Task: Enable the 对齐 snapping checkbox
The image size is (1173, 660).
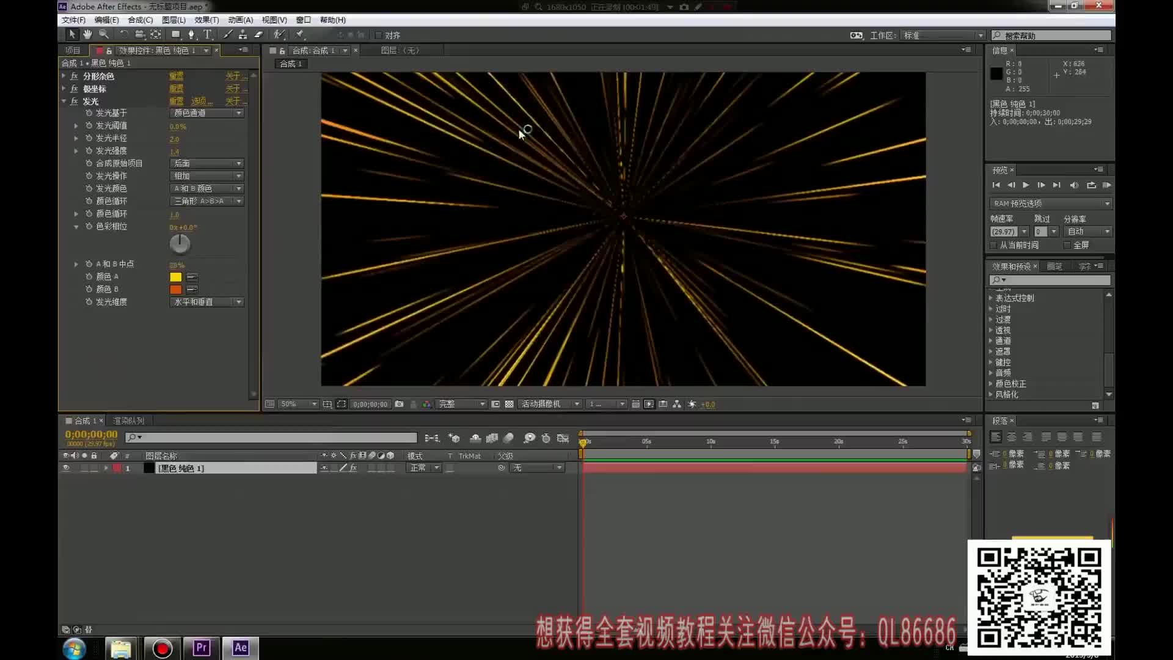Action: point(379,35)
